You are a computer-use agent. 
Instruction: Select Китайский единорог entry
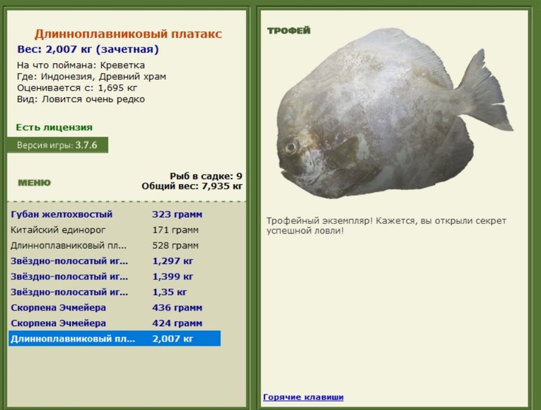[x=114, y=230]
